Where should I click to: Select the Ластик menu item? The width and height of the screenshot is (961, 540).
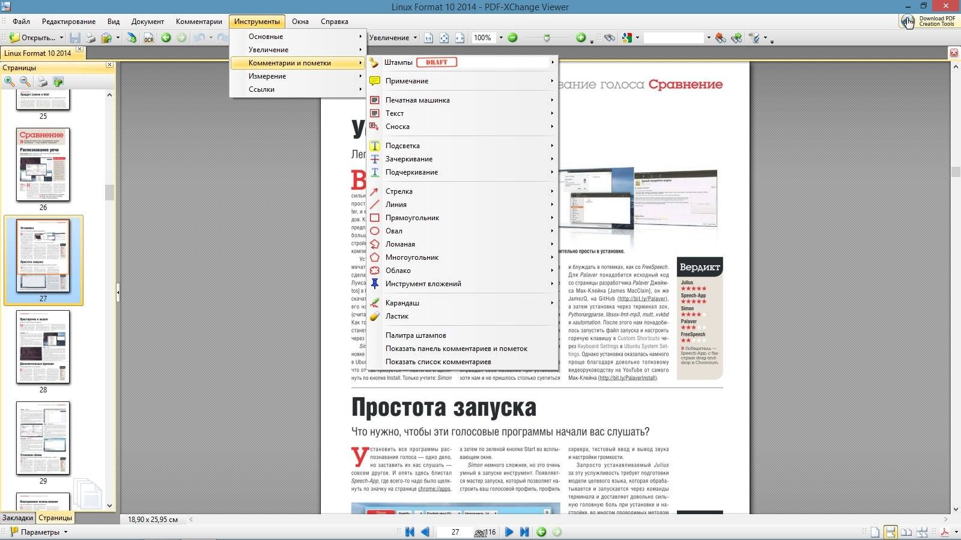pos(462,316)
